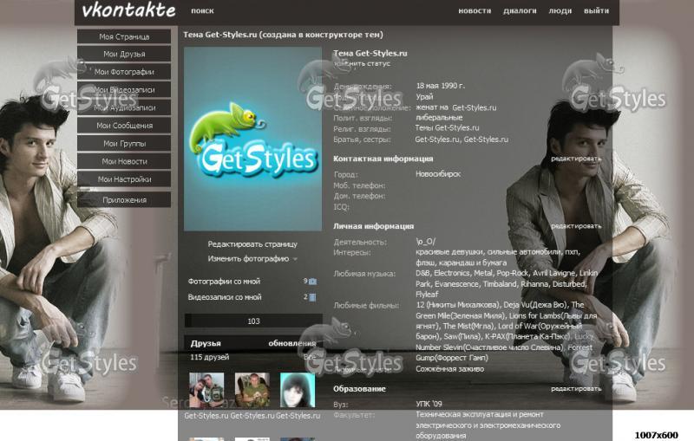694x441 pixels.
Task: Open the second friend's avatar thumbnail
Action: (x=252, y=390)
